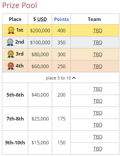This screenshot has height=156, width=120.
Task: Click second TBD team under 9th-10th
Action: click(98, 149)
